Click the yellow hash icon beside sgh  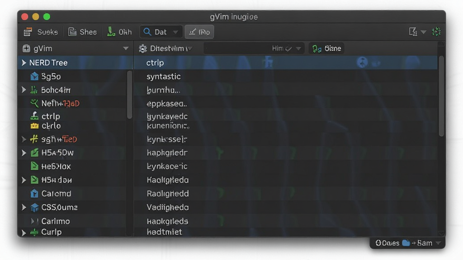(x=34, y=139)
